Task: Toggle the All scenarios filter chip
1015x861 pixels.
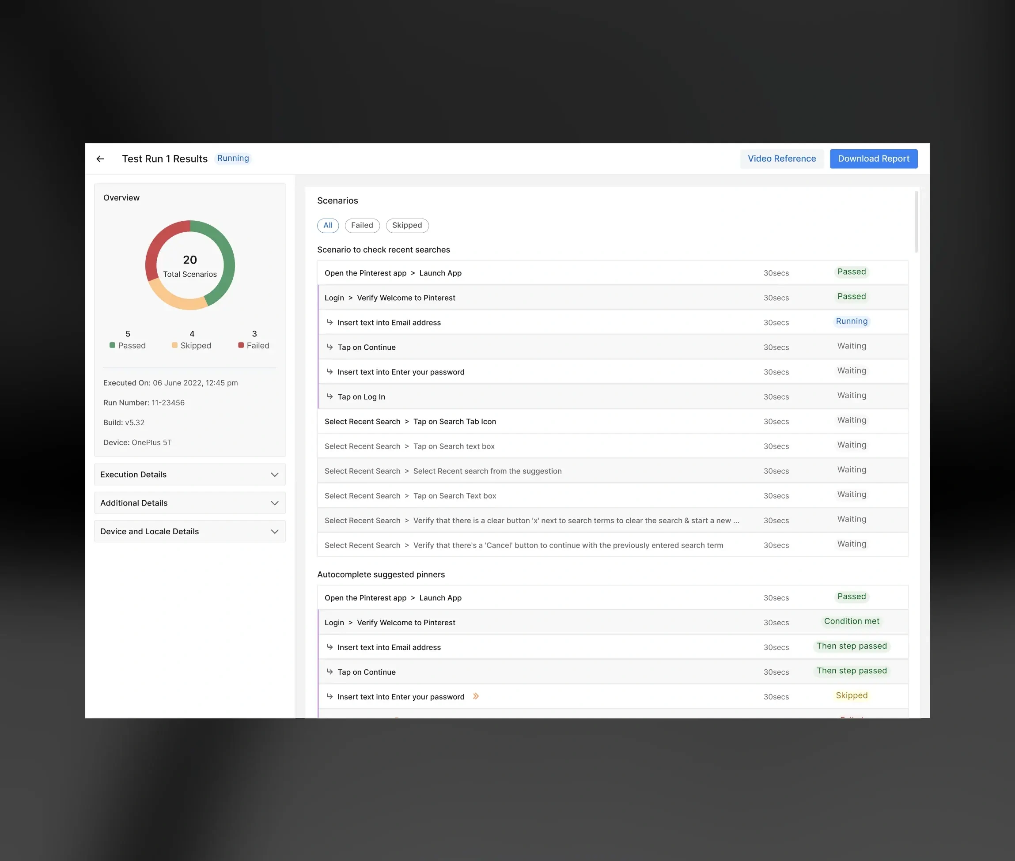Action: point(328,225)
